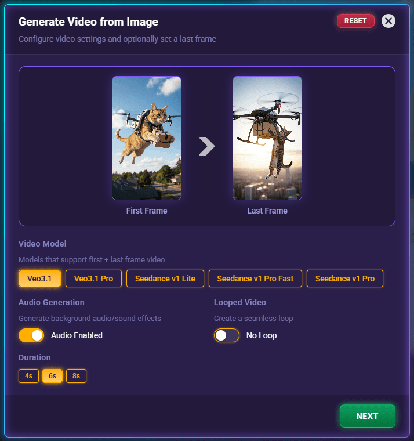Choose the Veo3.1 video model

(x=39, y=279)
